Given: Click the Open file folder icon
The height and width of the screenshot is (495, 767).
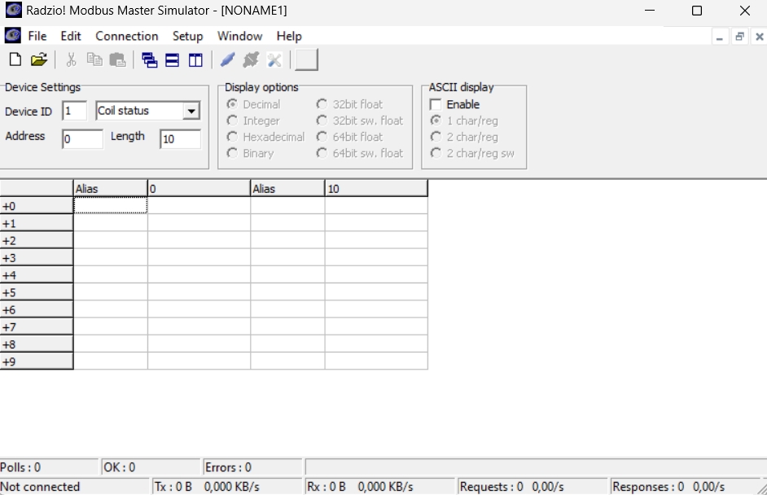Looking at the screenshot, I should [38, 59].
